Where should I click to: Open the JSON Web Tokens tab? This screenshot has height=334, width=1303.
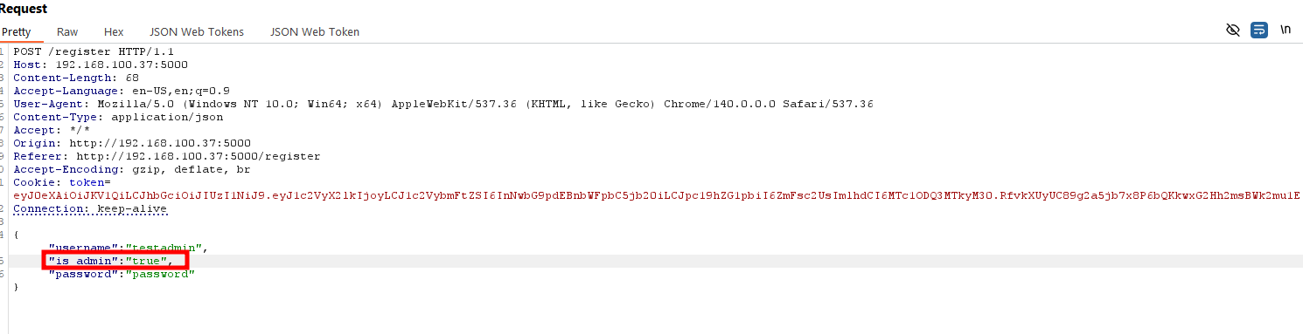point(197,31)
